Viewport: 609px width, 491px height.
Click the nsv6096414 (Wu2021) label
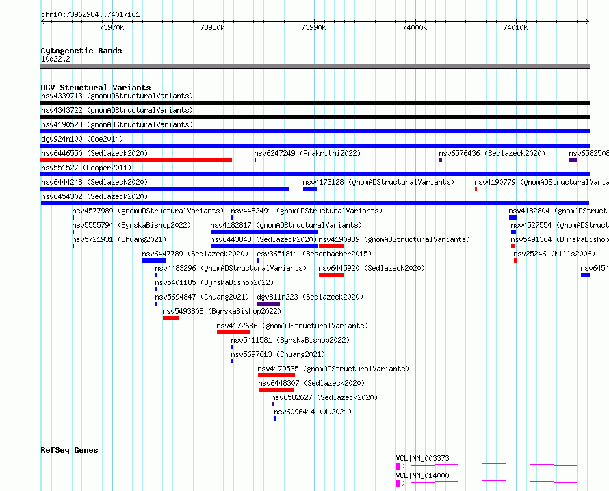coord(313,412)
